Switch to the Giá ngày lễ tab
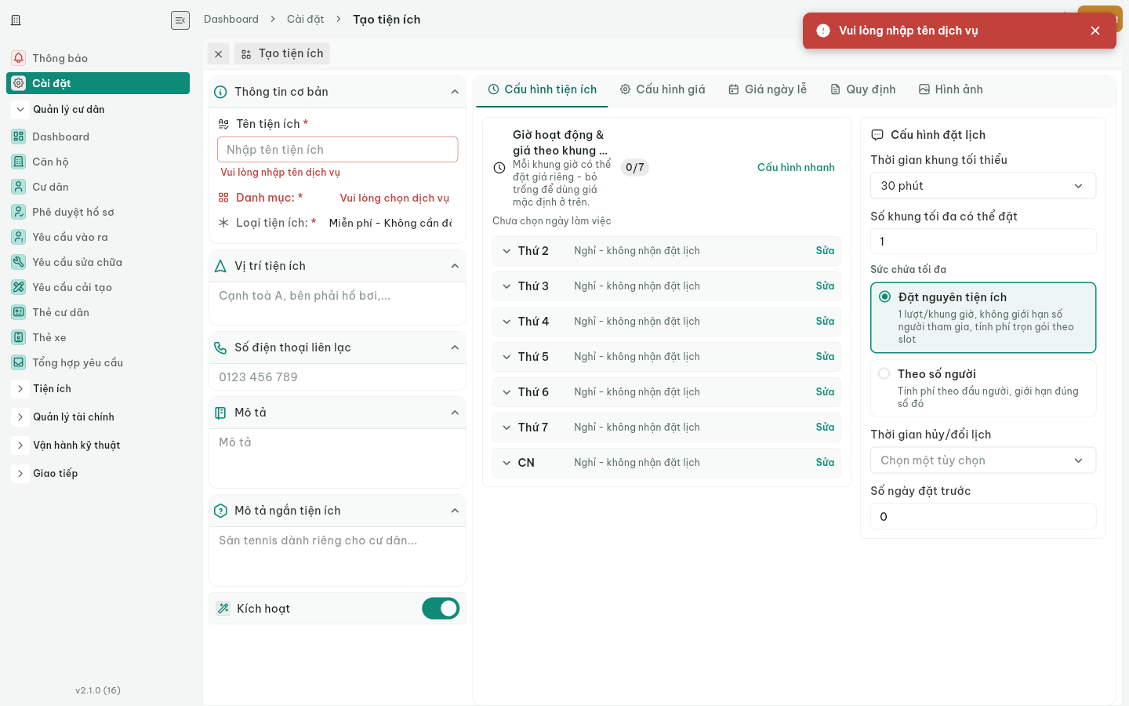The height and width of the screenshot is (706, 1129). tap(768, 89)
